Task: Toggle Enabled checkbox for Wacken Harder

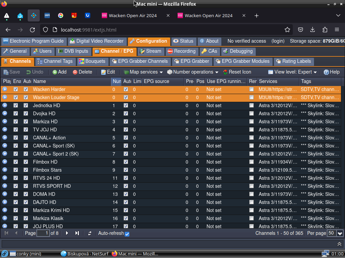Action: tap(15, 89)
